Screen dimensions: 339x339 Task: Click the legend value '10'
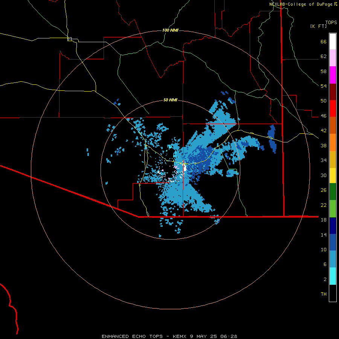pyautogui.click(x=324, y=249)
